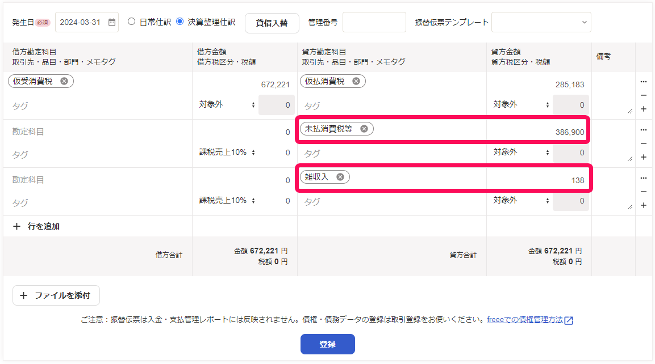Select the 決算整理仕訳 radio button
655x364 pixels.
tap(180, 22)
